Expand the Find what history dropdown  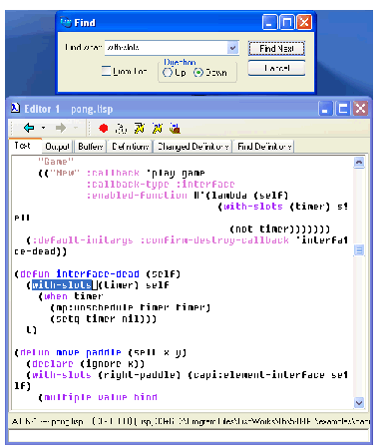(233, 48)
